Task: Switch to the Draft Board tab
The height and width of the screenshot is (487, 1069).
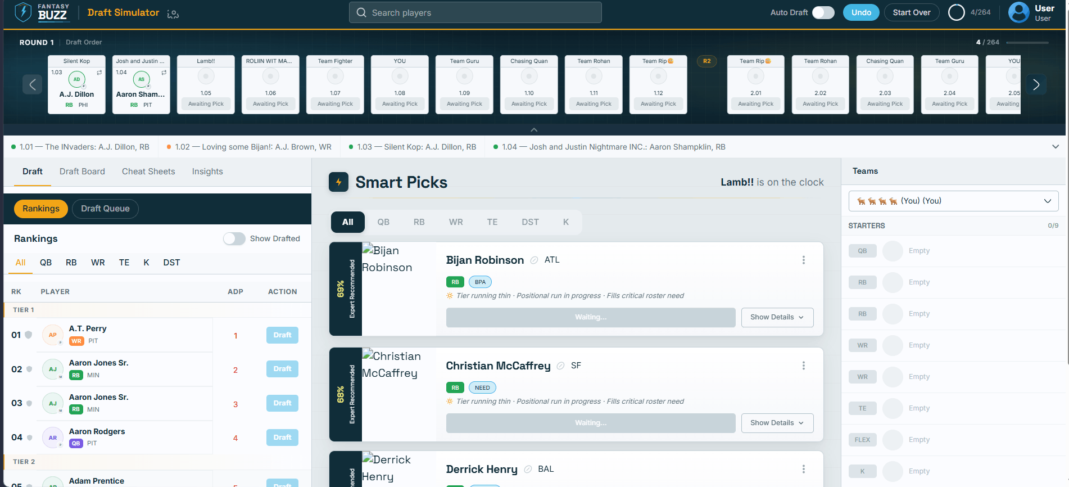Action: tap(82, 172)
